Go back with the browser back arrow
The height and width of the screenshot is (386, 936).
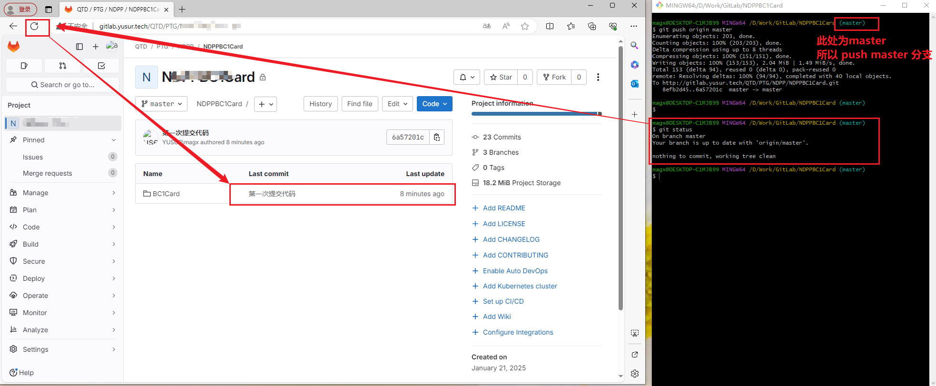[x=13, y=26]
